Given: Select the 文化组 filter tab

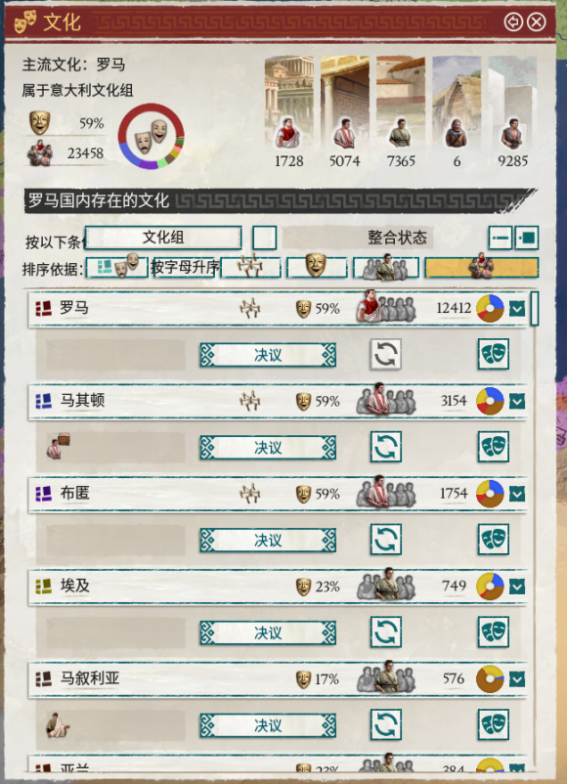Looking at the screenshot, I should [163, 237].
